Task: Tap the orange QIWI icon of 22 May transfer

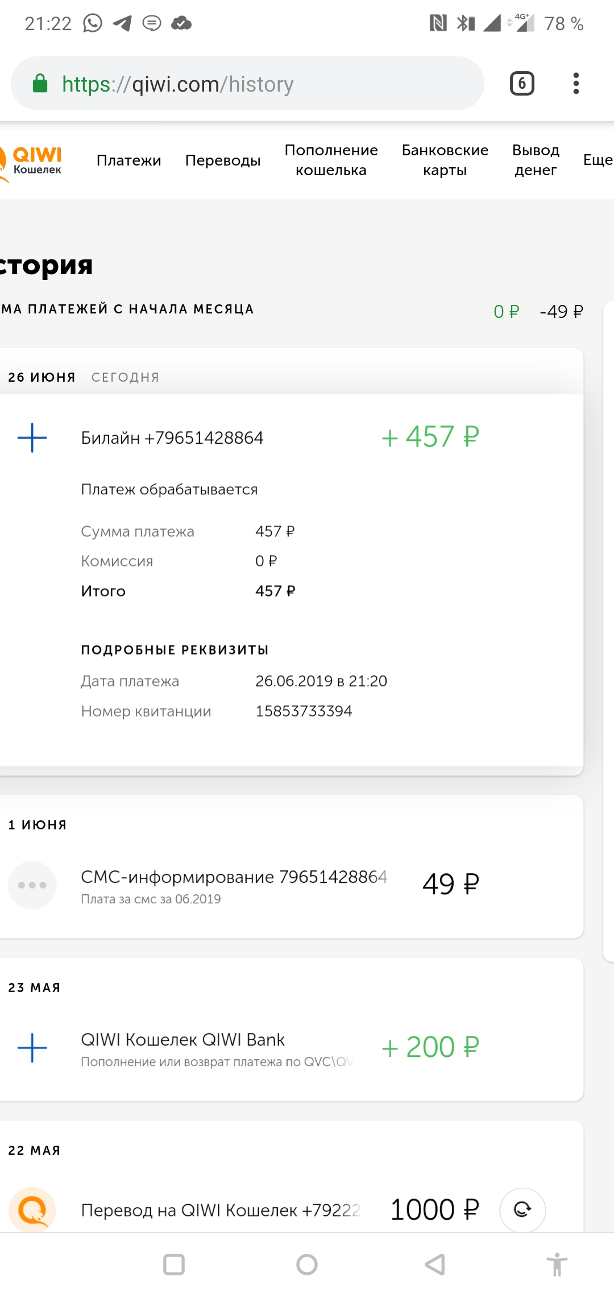Action: (x=32, y=1209)
